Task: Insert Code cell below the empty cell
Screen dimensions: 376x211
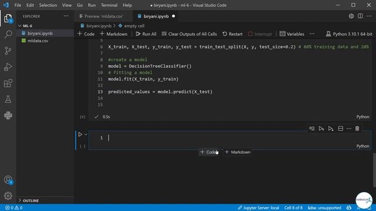Action: click(x=209, y=152)
